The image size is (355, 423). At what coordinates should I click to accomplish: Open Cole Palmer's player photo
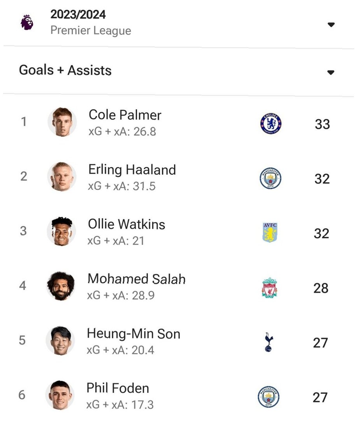point(62,122)
